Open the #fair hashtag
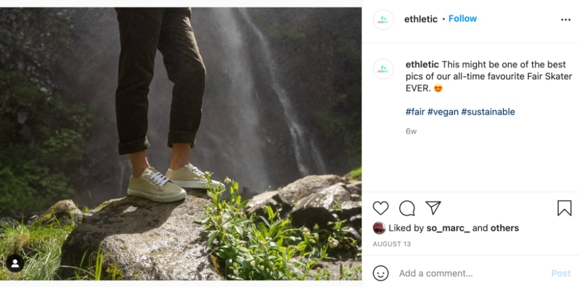Image resolution: width=579 pixels, height=287 pixels. click(415, 112)
